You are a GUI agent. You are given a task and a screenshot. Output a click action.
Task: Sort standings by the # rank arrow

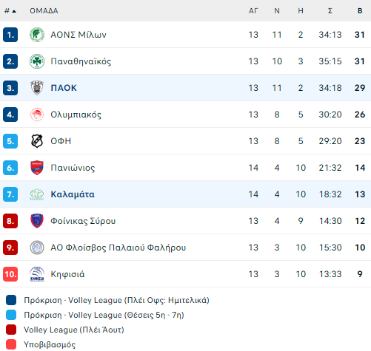10,11
